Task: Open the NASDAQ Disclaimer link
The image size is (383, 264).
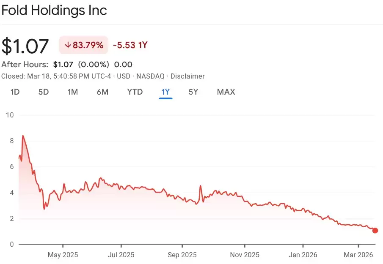Action: tap(187, 76)
